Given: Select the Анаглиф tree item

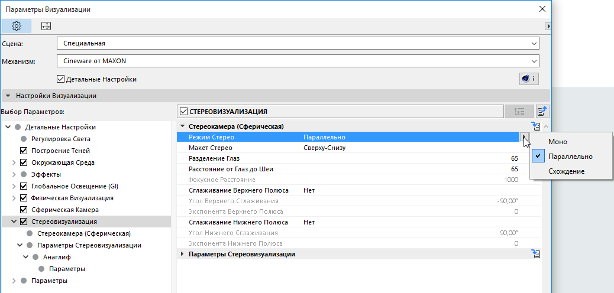Looking at the screenshot, I should tap(57, 257).
